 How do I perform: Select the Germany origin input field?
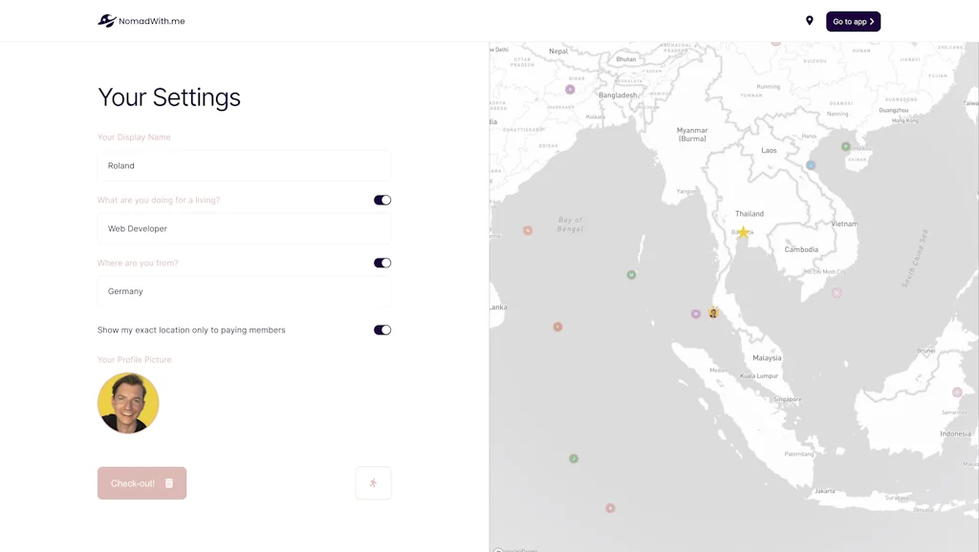244,291
